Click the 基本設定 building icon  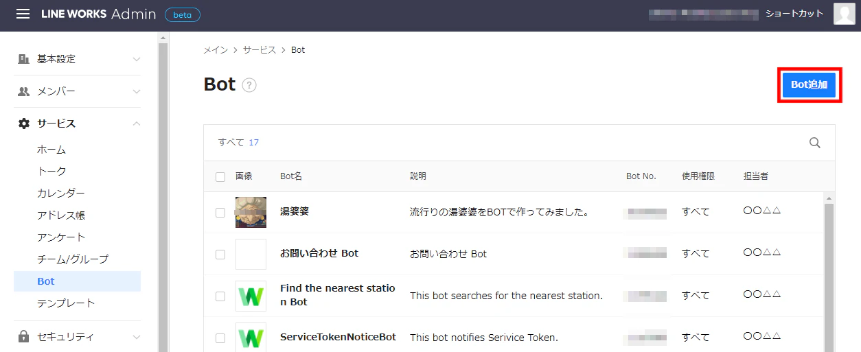click(23, 59)
